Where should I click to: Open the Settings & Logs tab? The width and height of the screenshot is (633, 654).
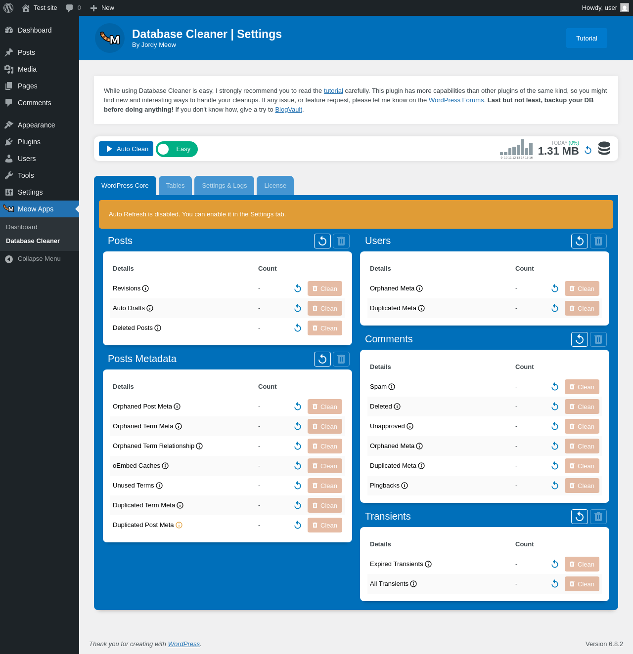(x=225, y=186)
